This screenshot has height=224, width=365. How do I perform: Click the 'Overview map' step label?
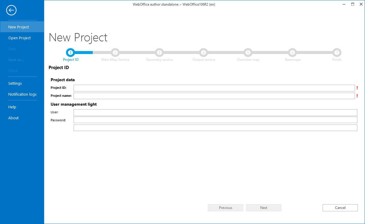pyautogui.click(x=248, y=60)
